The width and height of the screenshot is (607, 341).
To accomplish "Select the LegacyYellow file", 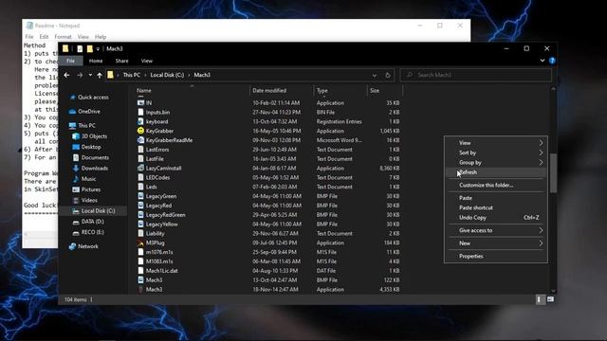I will 162,224.
